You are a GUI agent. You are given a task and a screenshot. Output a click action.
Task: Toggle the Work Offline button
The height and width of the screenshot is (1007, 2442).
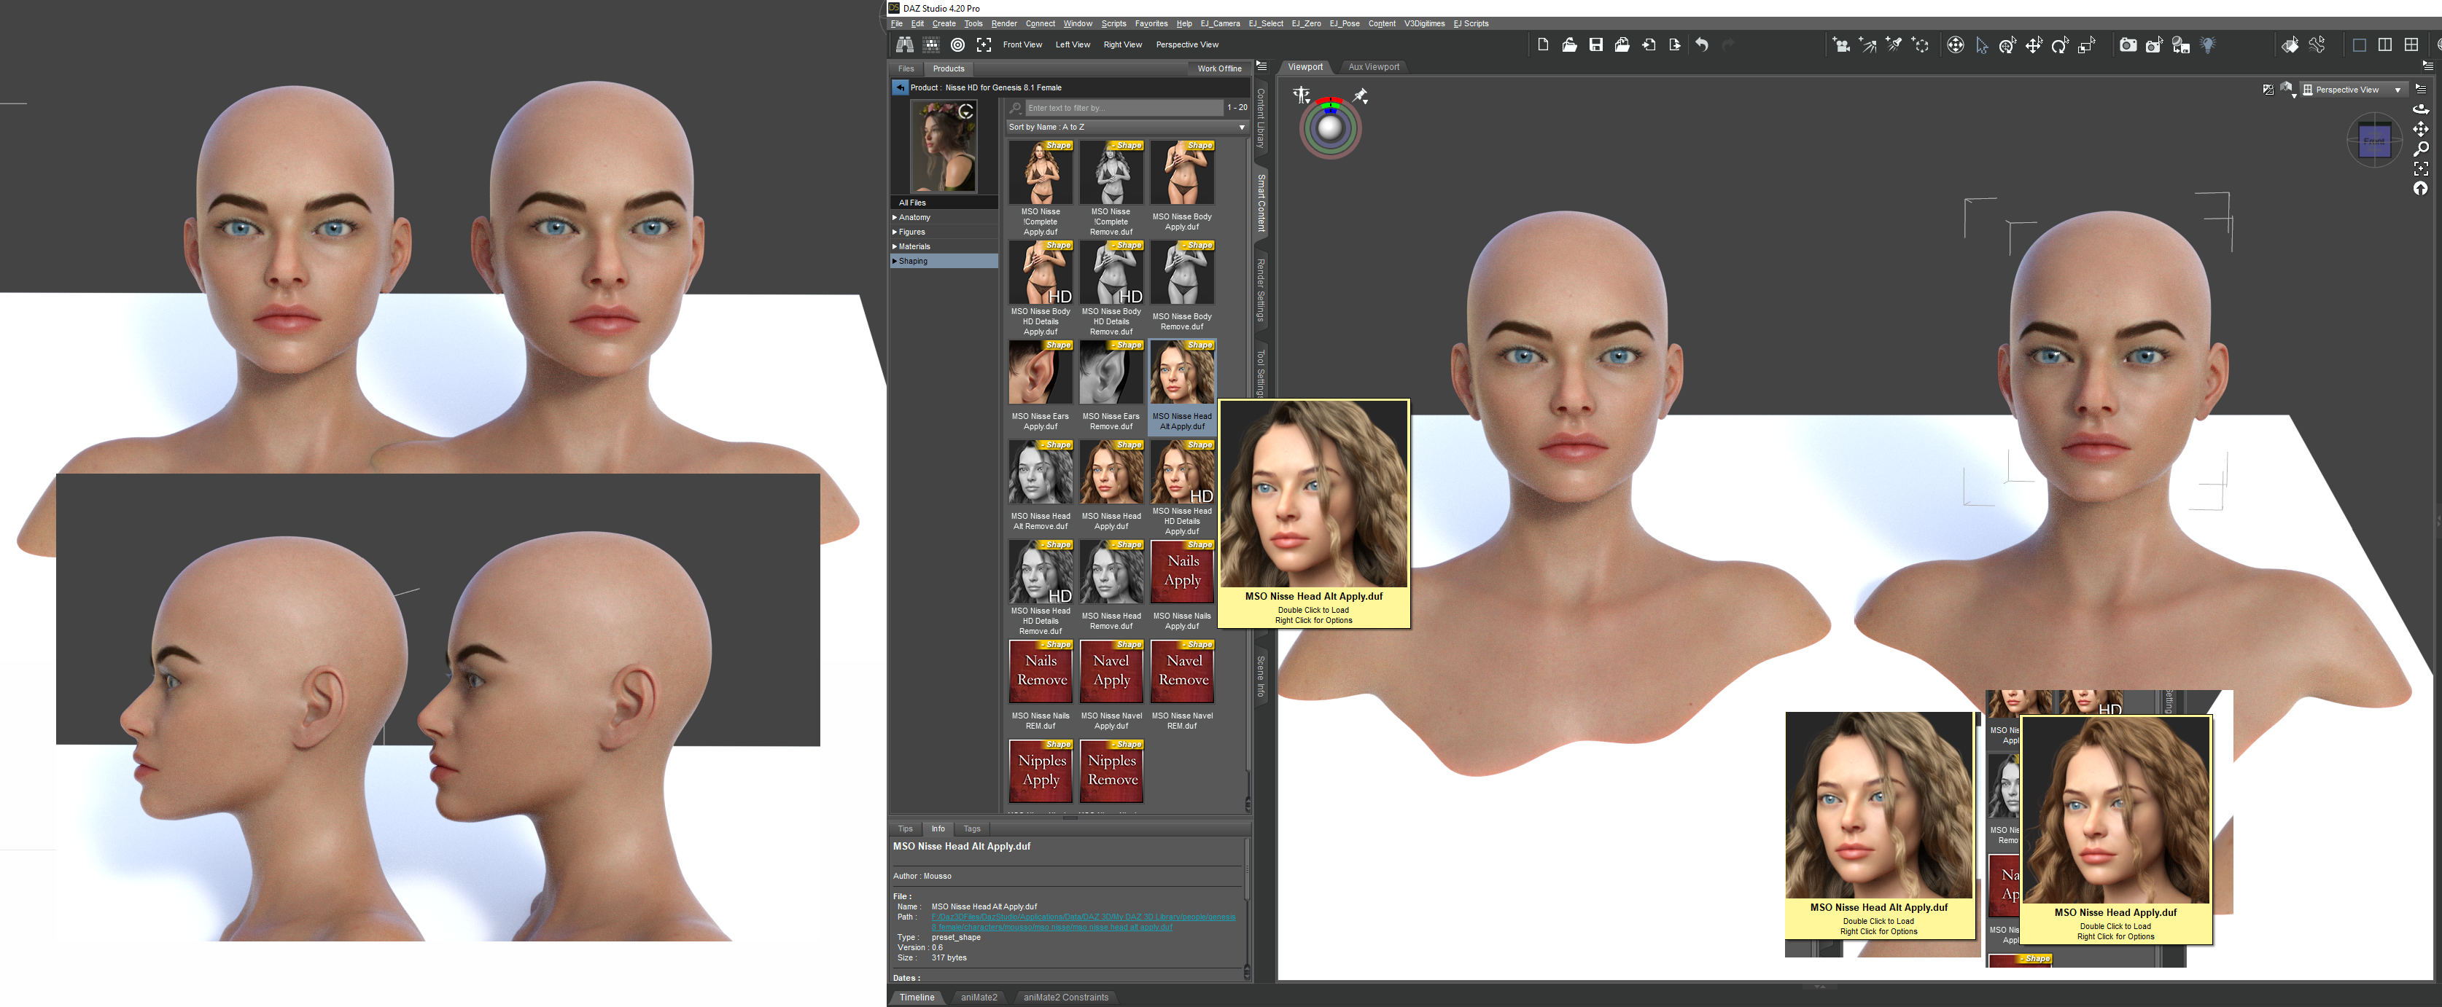1218,68
